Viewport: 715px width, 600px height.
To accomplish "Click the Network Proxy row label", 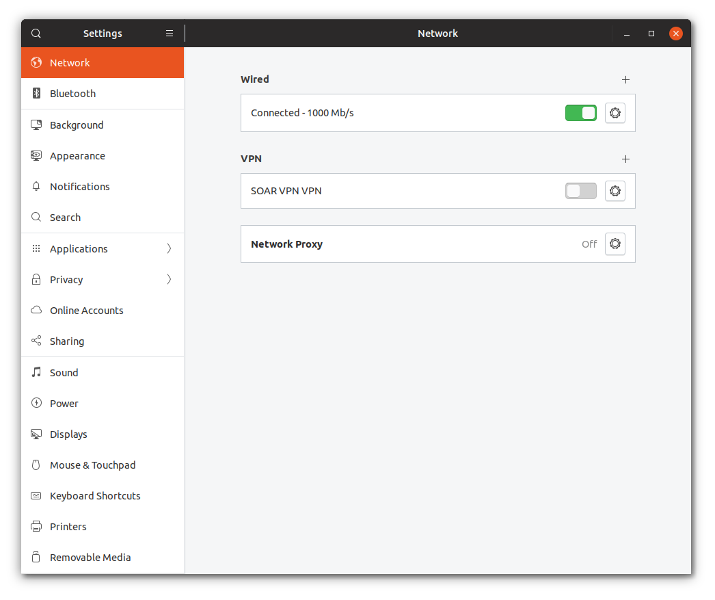I will tap(287, 244).
